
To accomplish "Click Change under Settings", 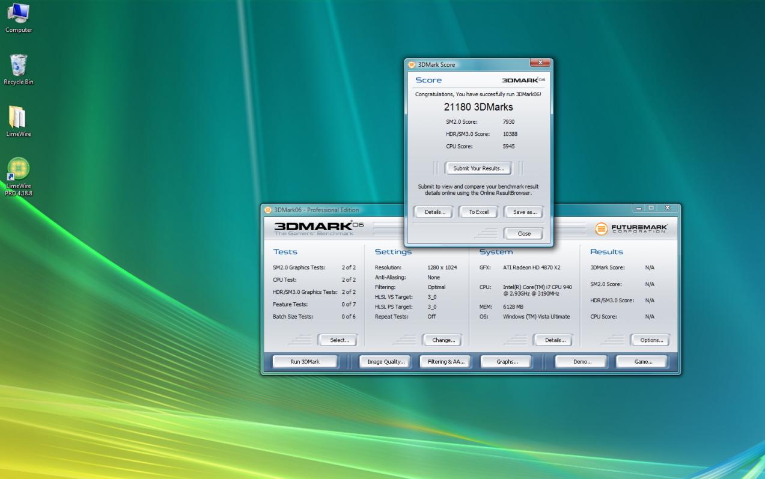I will coord(443,340).
